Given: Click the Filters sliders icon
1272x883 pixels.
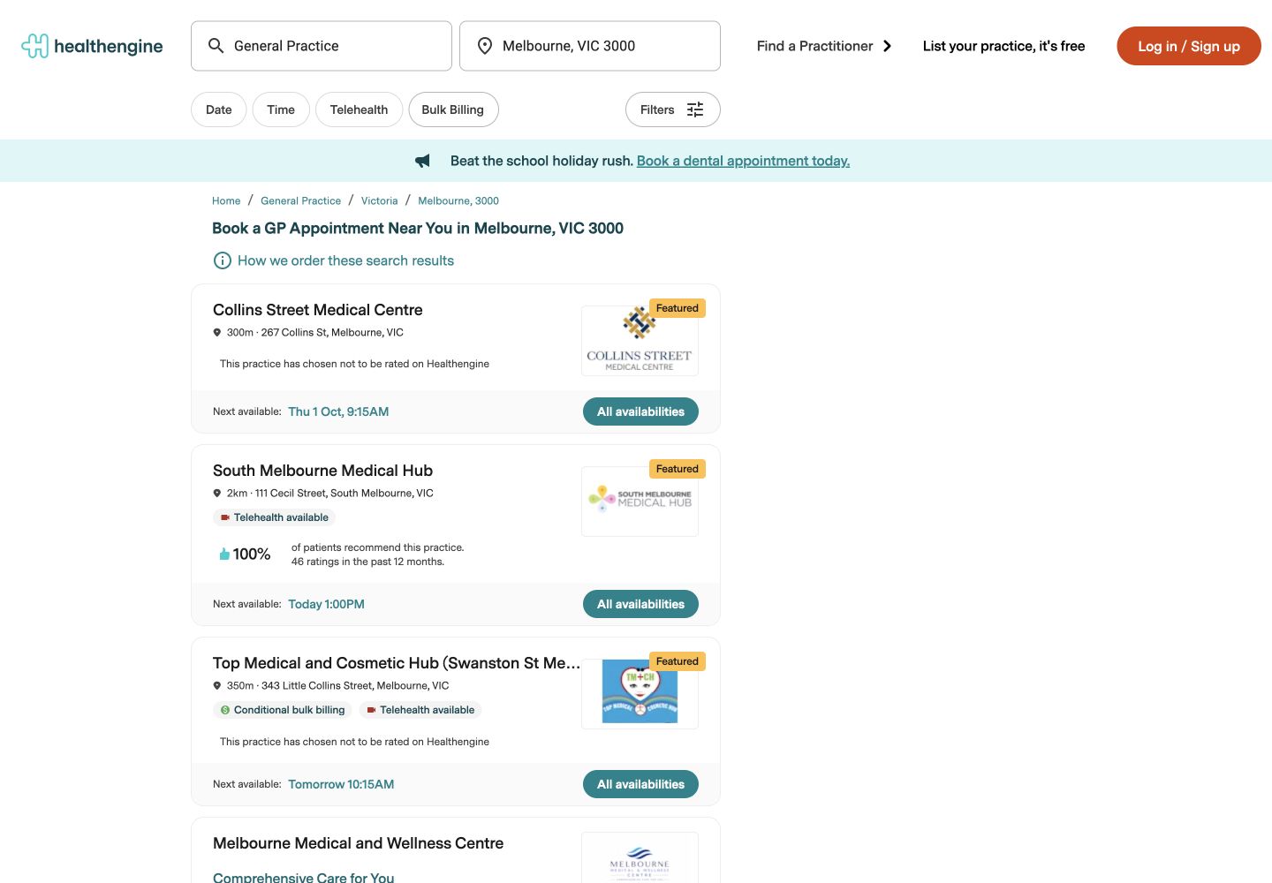Looking at the screenshot, I should tap(695, 109).
